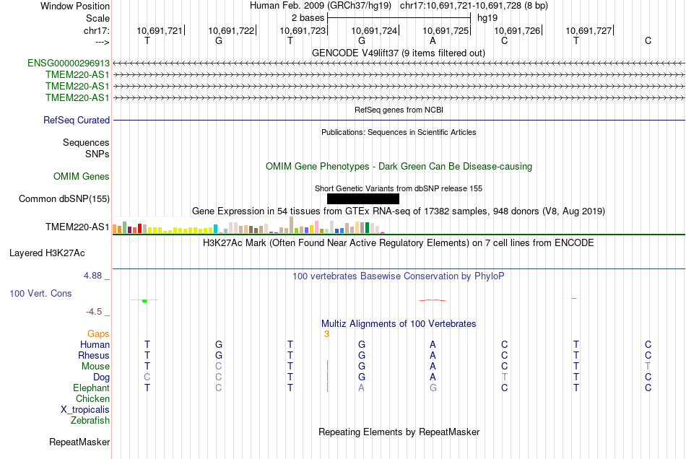The height and width of the screenshot is (459, 686).
Task: Click the TMEM220-AS1 label beside GTEx bars
Action: (77, 227)
